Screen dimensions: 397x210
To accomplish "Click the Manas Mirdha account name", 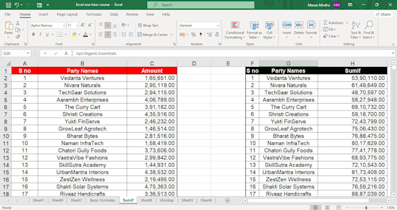I will tap(319, 5).
